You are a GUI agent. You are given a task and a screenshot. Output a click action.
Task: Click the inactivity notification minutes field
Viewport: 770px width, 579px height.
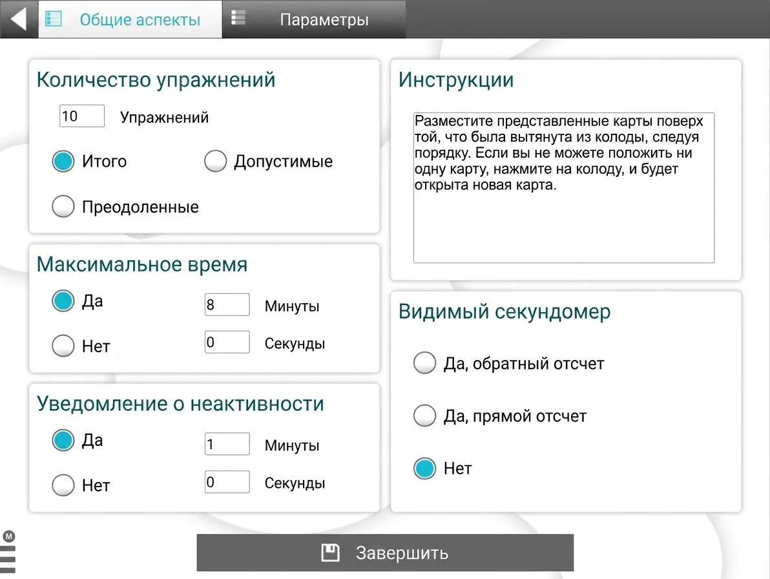[x=227, y=444]
